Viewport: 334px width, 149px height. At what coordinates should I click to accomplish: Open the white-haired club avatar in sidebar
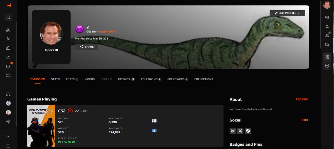coord(8,112)
